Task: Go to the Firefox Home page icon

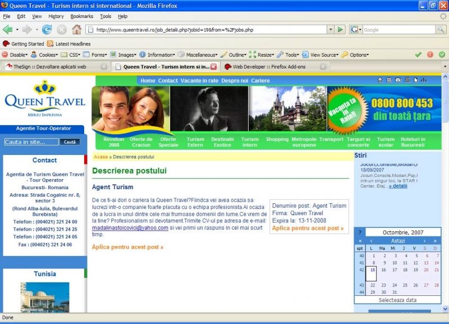Action: [x=76, y=29]
